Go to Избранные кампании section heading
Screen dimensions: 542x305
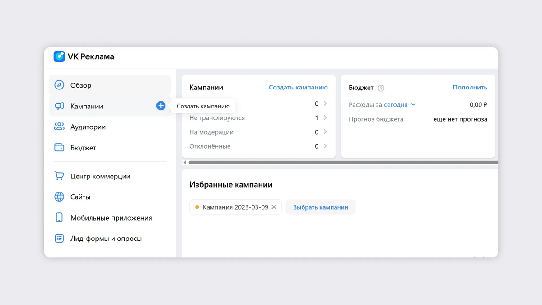(x=231, y=184)
